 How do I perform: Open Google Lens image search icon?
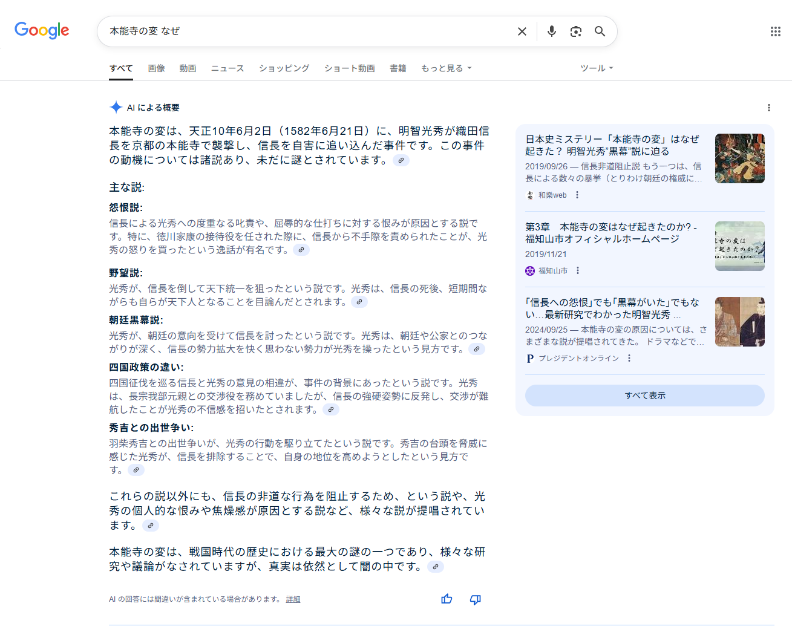pos(576,31)
